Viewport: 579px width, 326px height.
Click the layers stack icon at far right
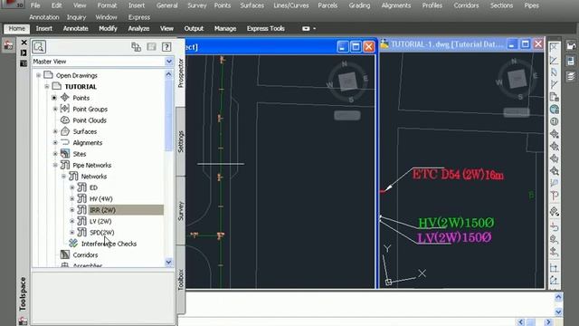click(x=571, y=76)
